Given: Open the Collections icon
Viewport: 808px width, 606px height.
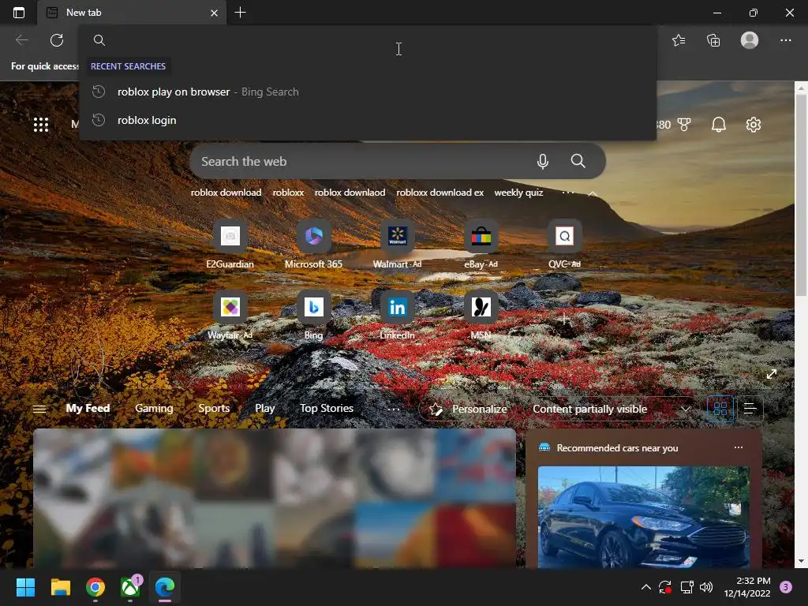Looking at the screenshot, I should (713, 40).
